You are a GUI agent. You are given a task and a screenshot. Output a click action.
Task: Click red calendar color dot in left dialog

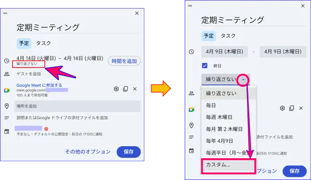(x=46, y=129)
